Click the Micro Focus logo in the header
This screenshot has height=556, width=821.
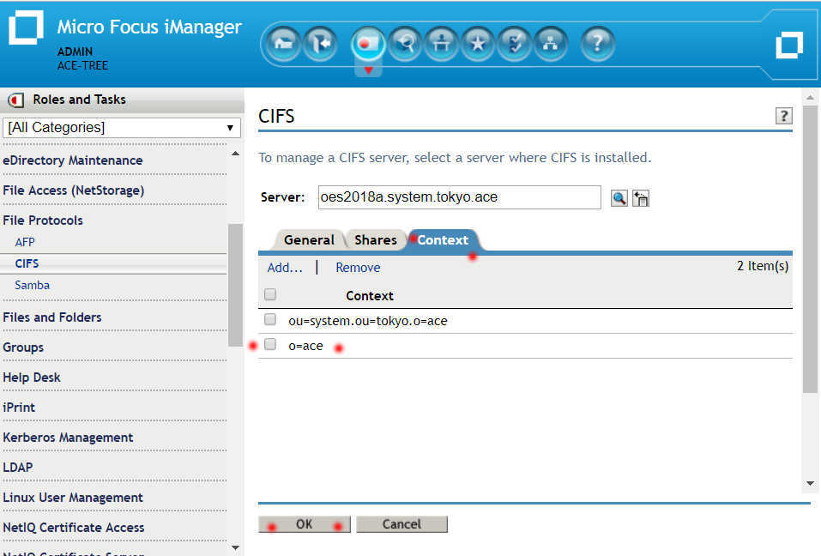[x=26, y=27]
